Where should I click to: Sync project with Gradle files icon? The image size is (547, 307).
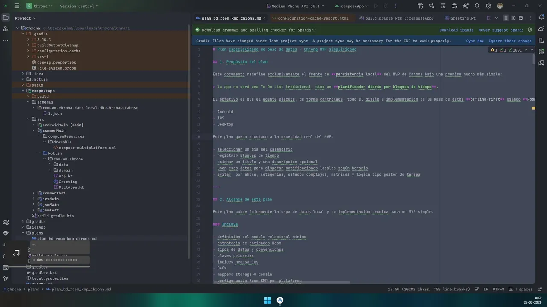(466, 6)
